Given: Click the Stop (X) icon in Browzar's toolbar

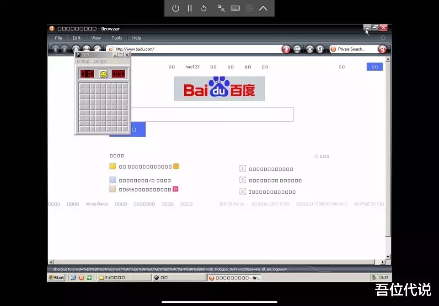Looking at the screenshot, I should [309, 49].
